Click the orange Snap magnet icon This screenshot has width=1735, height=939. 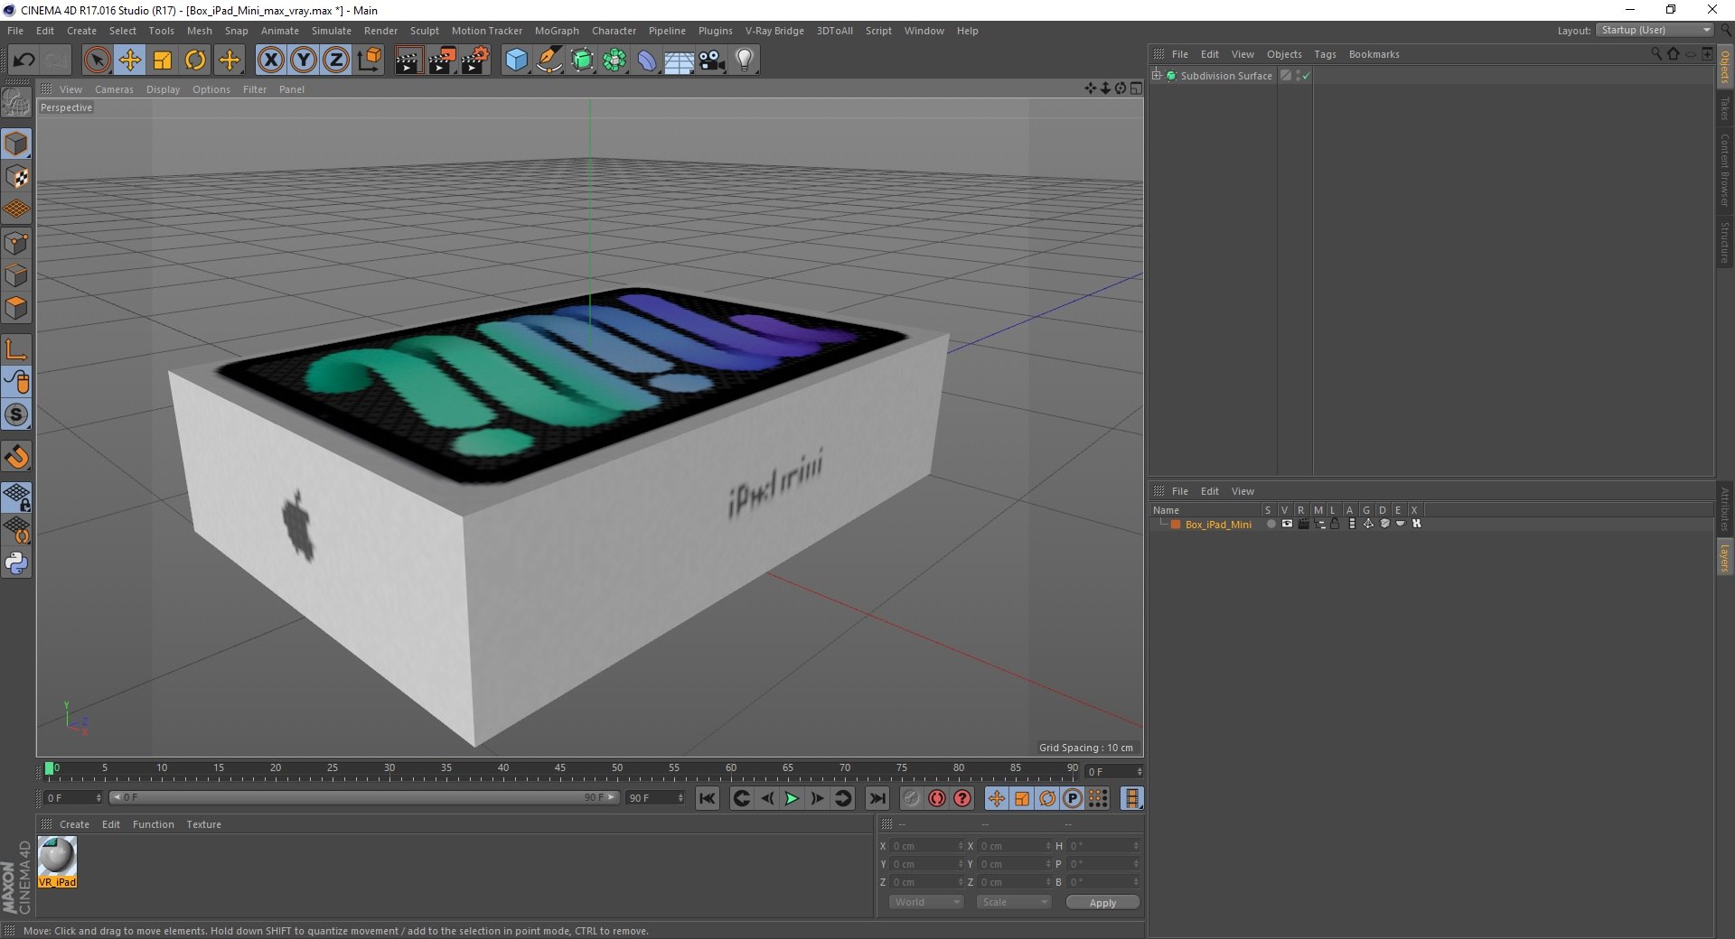click(16, 457)
